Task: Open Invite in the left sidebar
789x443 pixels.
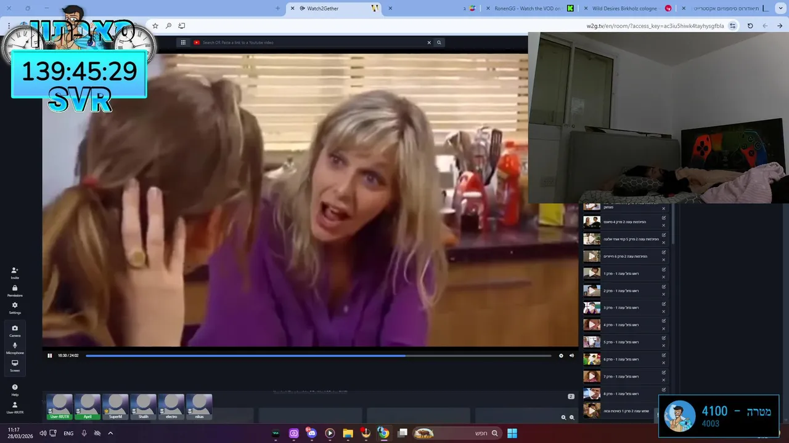Action: pyautogui.click(x=15, y=273)
